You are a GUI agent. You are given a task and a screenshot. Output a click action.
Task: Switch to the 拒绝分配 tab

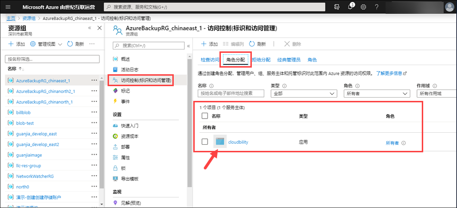point(261,59)
